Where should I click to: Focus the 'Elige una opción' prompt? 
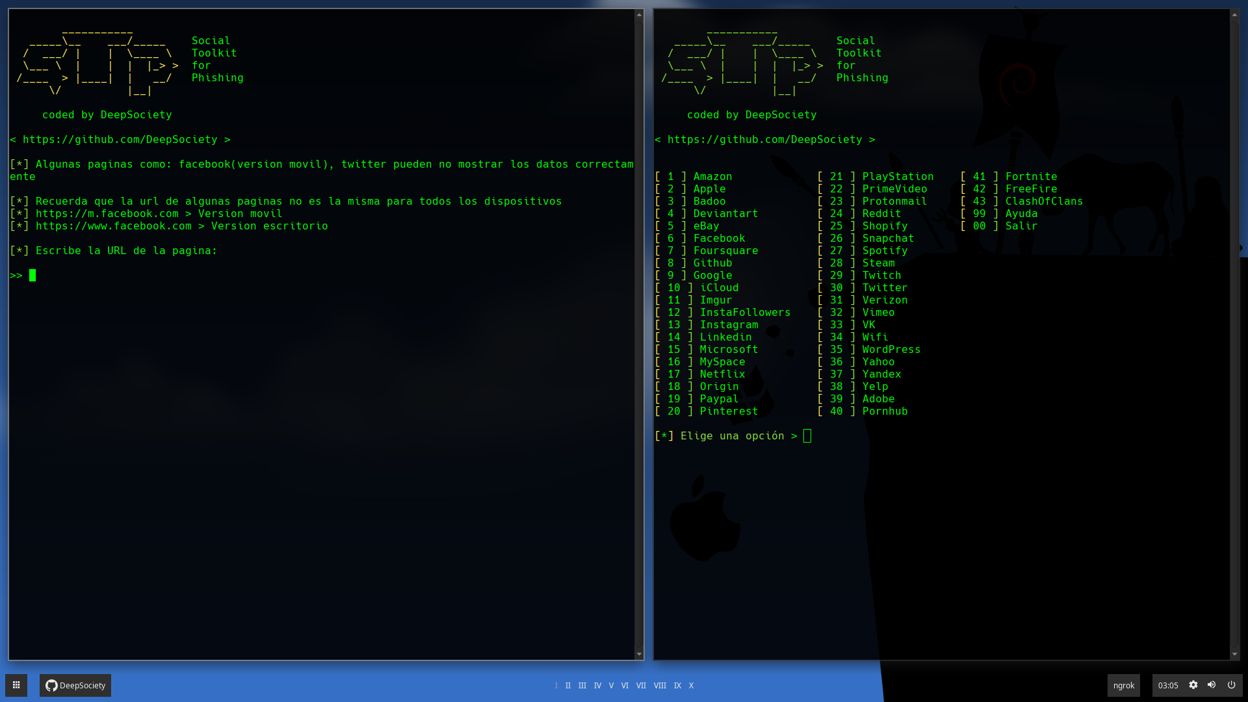[x=807, y=436]
